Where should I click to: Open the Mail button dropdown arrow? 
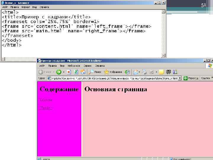pyautogui.click(x=139, y=72)
